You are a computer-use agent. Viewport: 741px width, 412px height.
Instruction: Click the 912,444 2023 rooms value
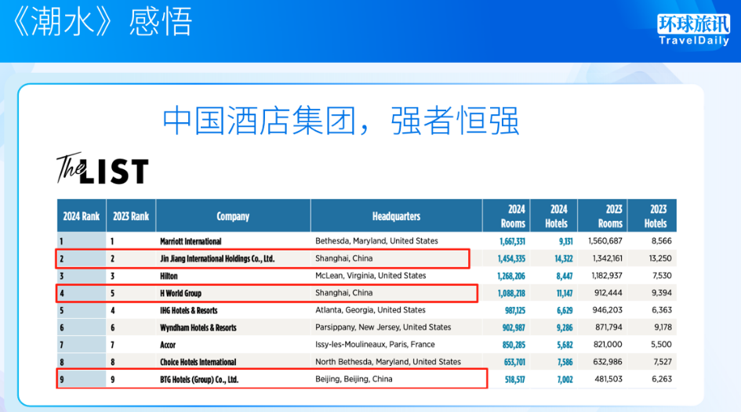click(608, 293)
